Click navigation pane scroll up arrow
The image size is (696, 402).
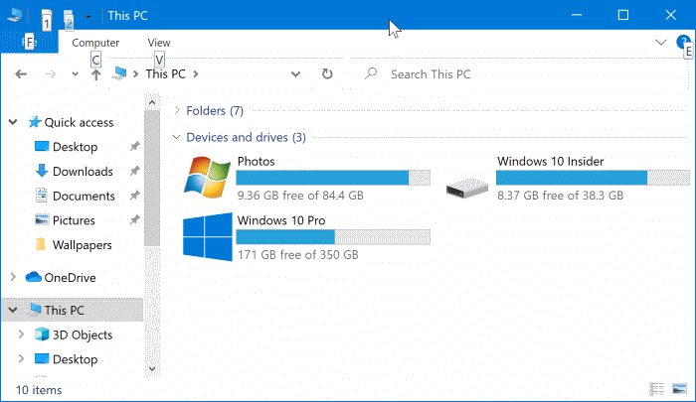(152, 102)
